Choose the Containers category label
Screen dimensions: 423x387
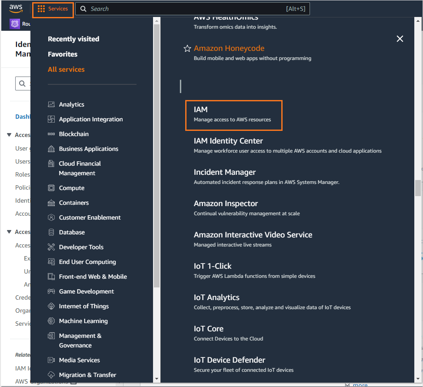tap(73, 203)
